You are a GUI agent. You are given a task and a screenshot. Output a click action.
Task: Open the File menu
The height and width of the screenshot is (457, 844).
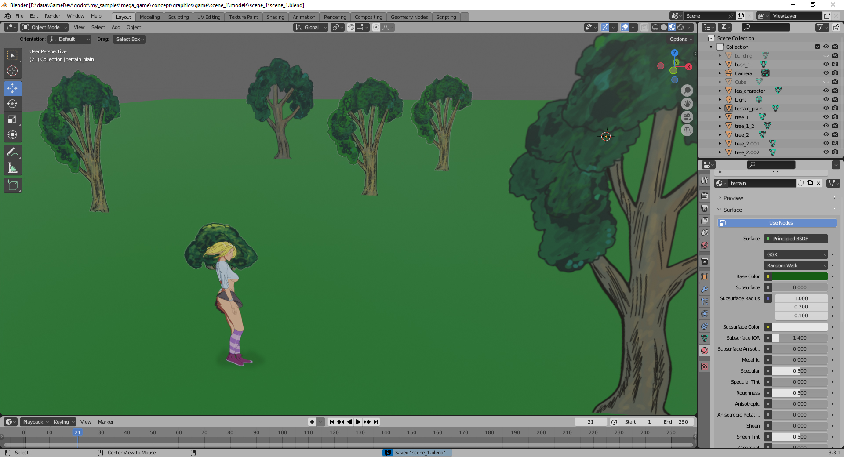click(19, 16)
